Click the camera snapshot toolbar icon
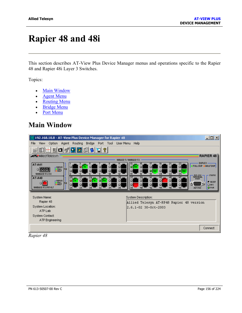 [60, 150]
